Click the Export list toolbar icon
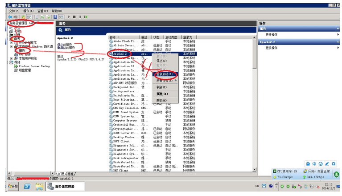Screen dimensions: 342x196 (x=48, y=17)
